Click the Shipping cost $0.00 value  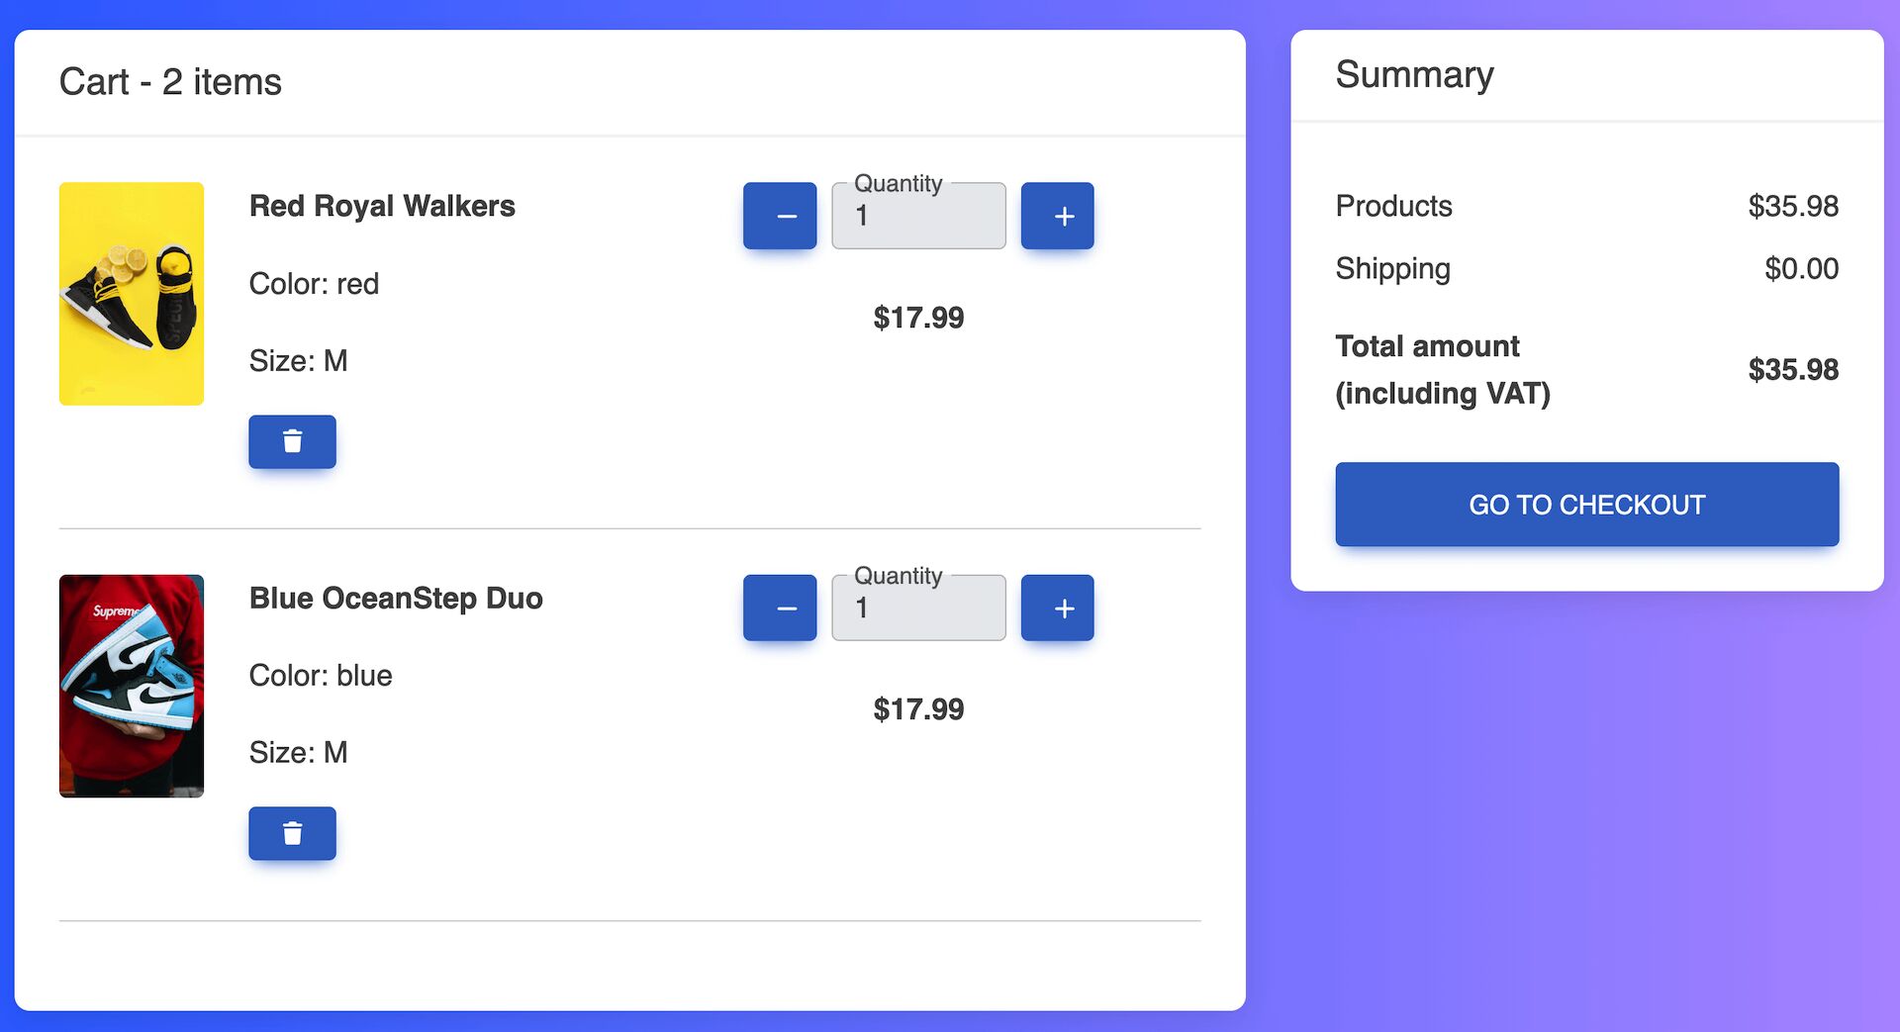(x=1802, y=268)
